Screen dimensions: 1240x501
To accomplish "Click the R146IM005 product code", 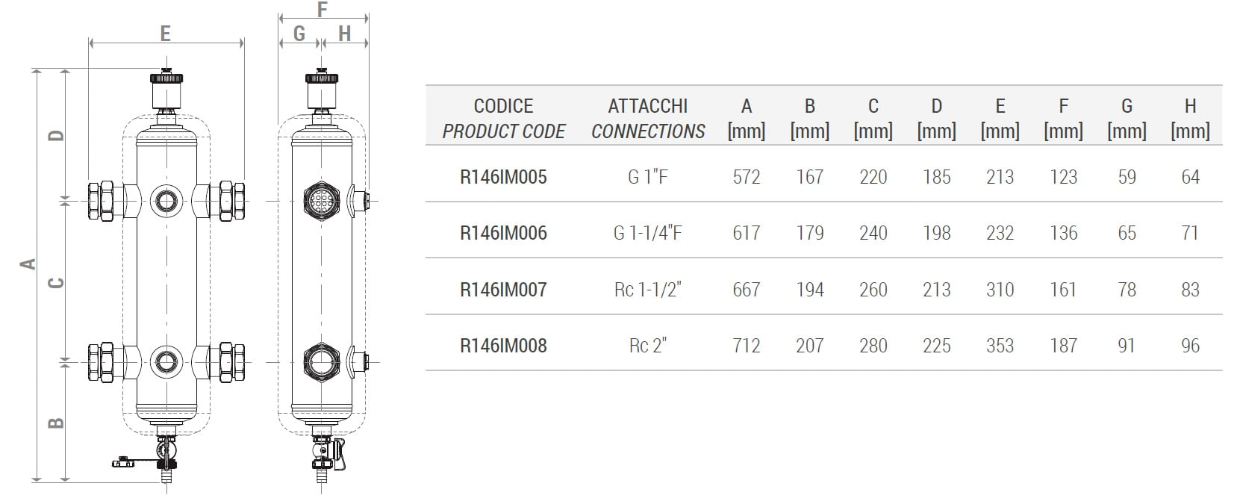I will pos(503,177).
